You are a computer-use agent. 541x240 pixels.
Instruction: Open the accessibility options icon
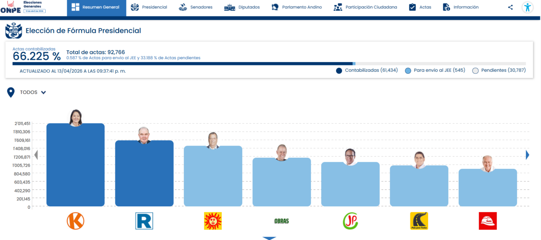point(527,7)
